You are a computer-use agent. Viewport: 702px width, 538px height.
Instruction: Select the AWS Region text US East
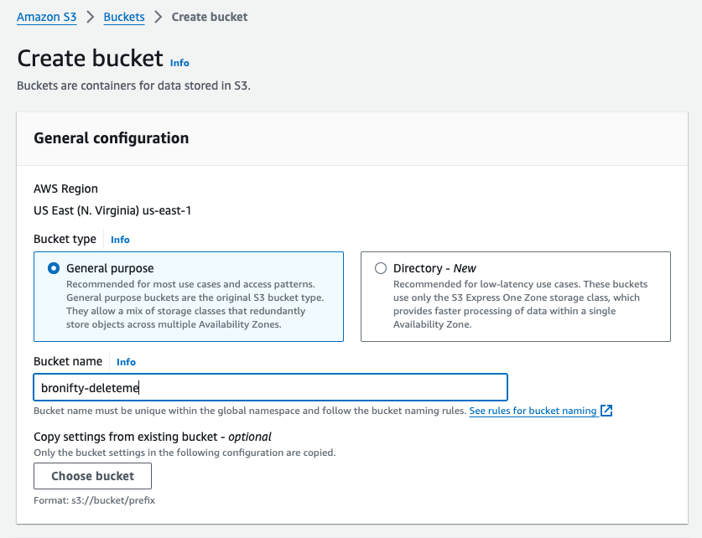point(112,210)
